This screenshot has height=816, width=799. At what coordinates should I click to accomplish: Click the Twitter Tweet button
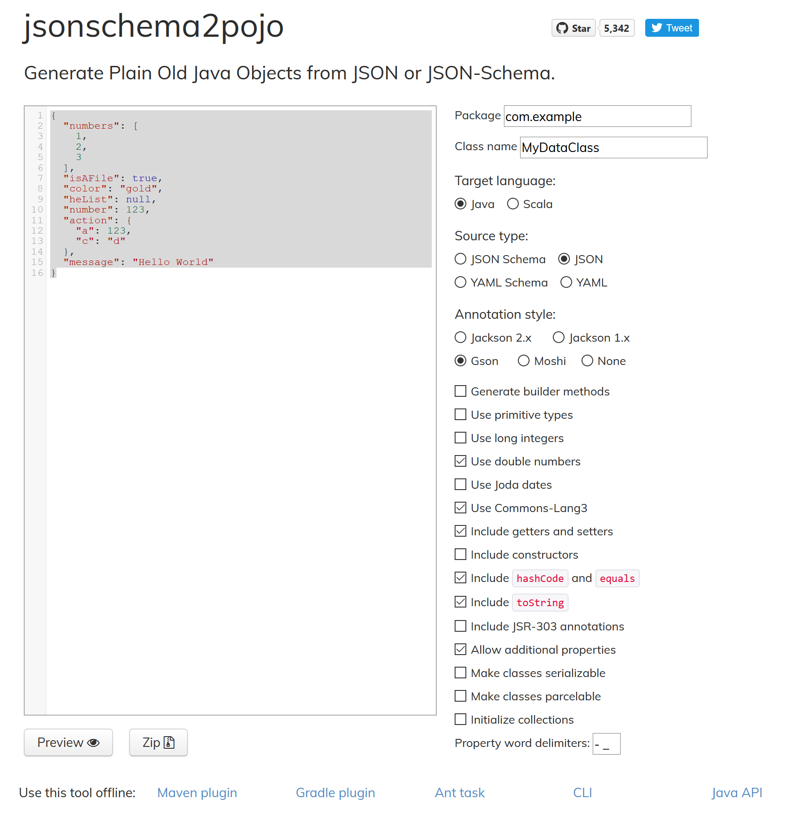pos(672,28)
